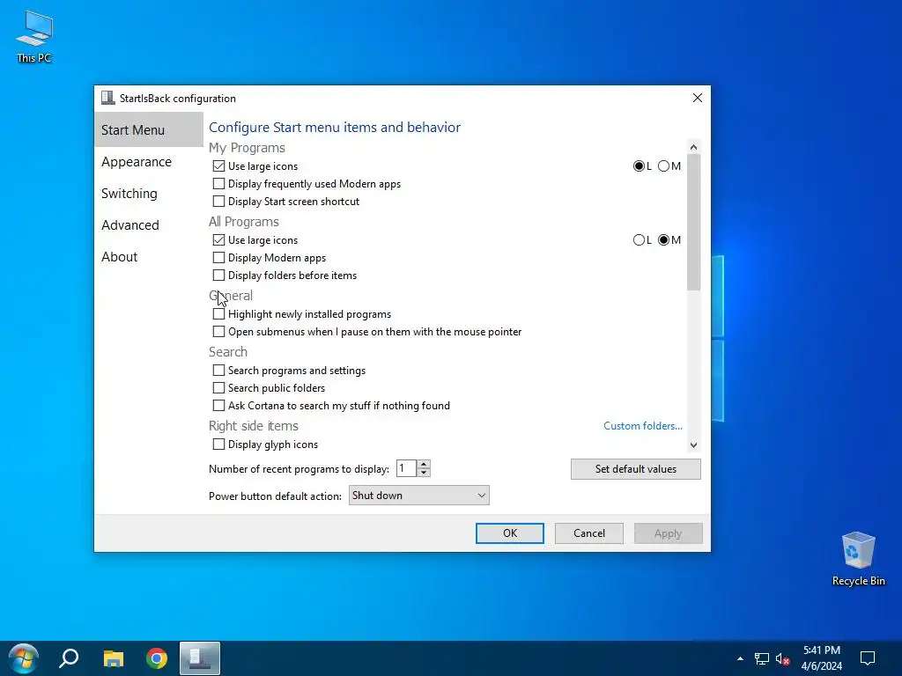
Task: Open the Power button default action dropdown
Action: coord(418,496)
